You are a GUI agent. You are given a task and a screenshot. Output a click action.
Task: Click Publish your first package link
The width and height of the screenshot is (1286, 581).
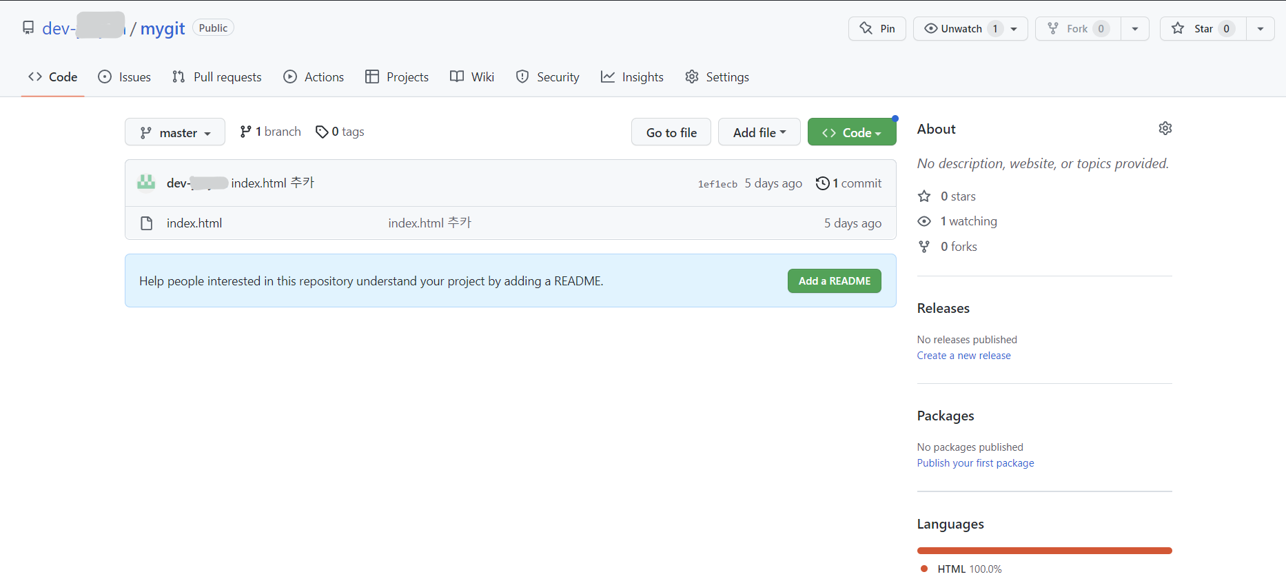coord(976,463)
